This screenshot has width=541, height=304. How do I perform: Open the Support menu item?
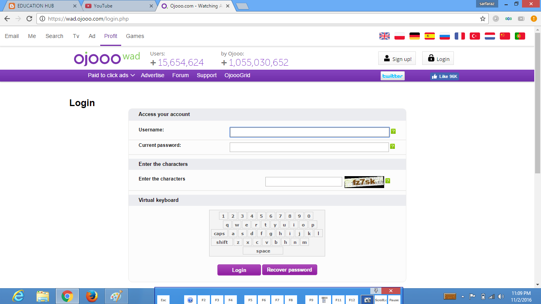pyautogui.click(x=207, y=75)
